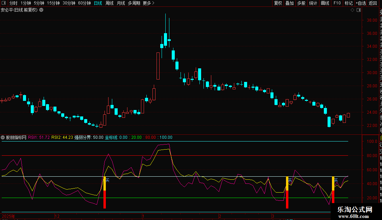
Task: Click the 买 buy signal marker in March
Action: click(290, 180)
